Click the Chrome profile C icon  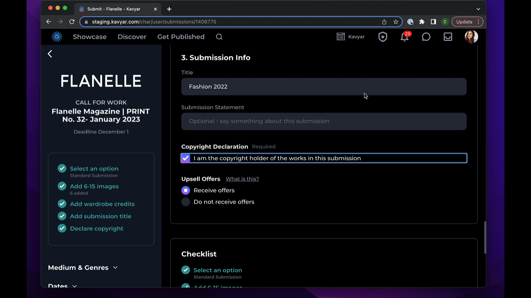pyautogui.click(x=445, y=22)
